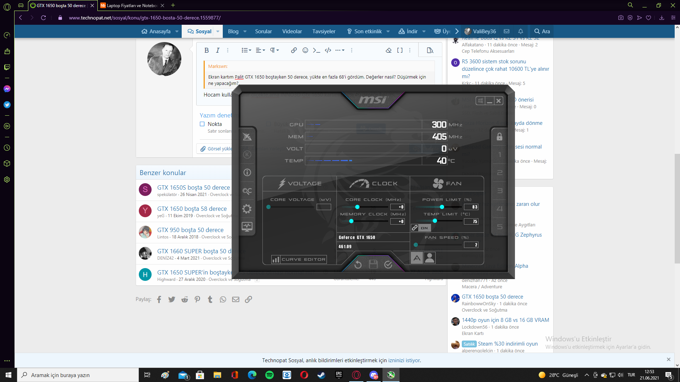Open the OC Scanner icon
The height and width of the screenshot is (382, 680).
point(247,191)
